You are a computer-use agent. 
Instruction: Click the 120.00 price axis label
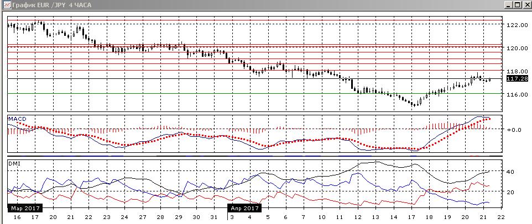coord(517,49)
